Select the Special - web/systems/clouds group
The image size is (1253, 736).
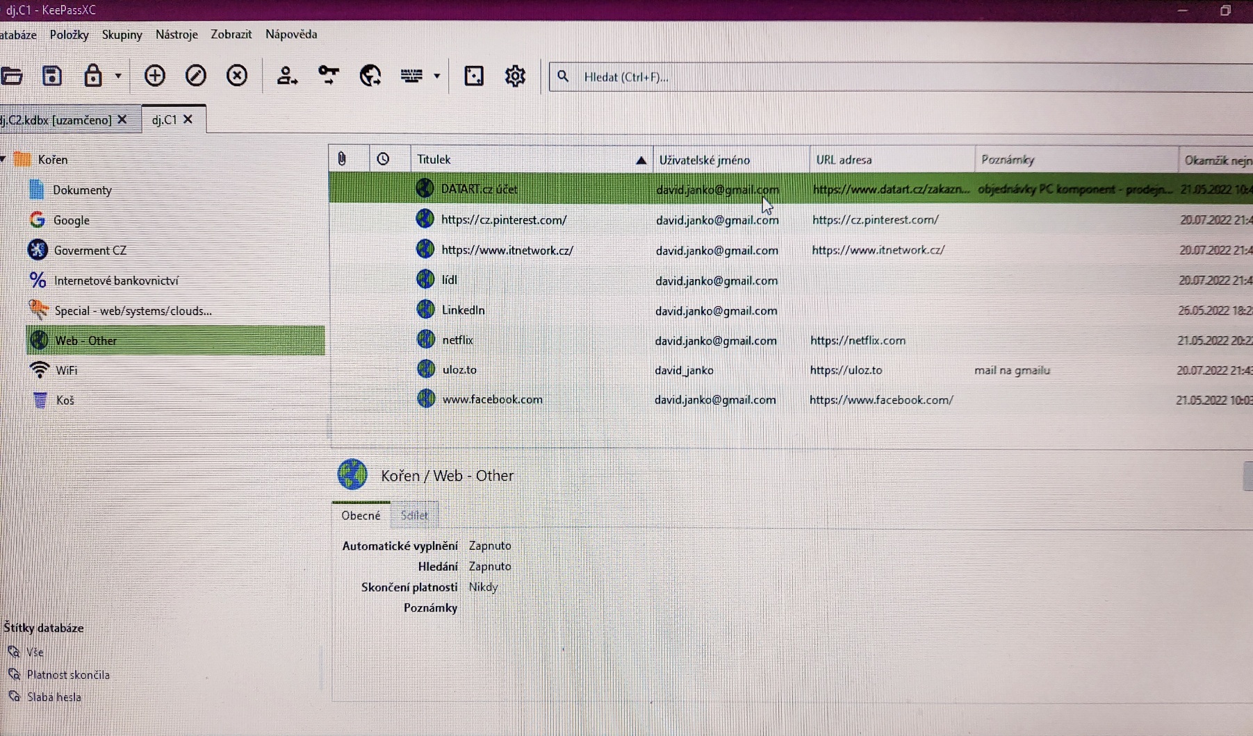(x=133, y=311)
